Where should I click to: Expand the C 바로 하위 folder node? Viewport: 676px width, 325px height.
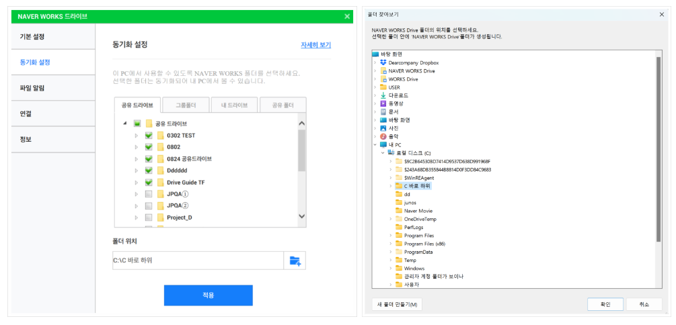tap(391, 186)
